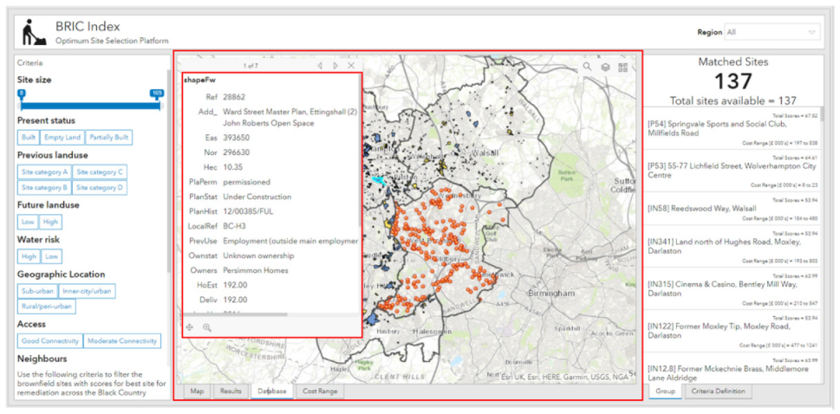This screenshot has width=840, height=414.
Task: Switch to the Cost Range tab
Action: pyautogui.click(x=320, y=391)
